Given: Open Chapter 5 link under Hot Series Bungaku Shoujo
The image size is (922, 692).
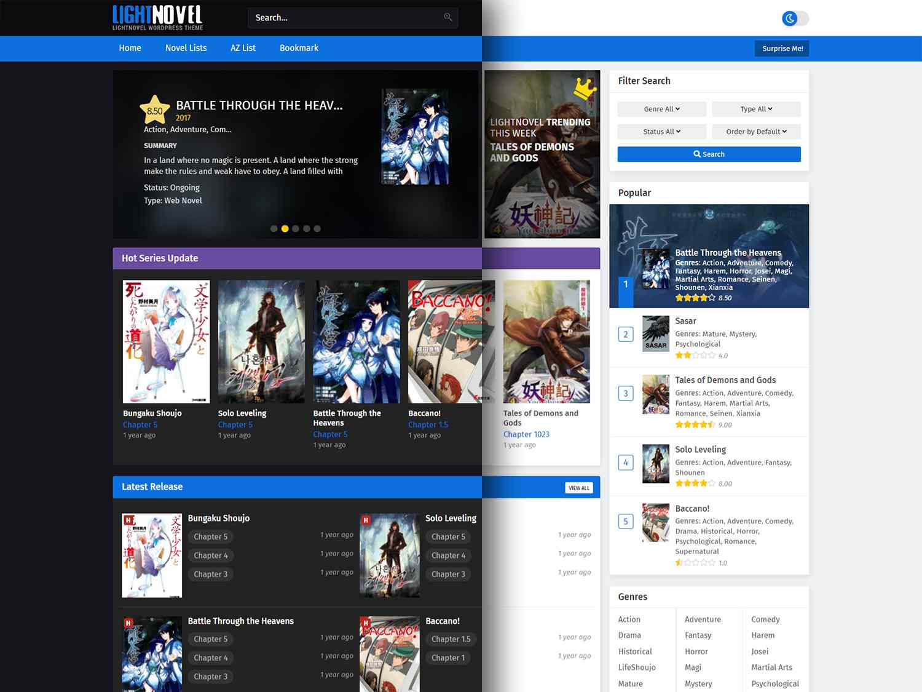Looking at the screenshot, I should (x=140, y=425).
